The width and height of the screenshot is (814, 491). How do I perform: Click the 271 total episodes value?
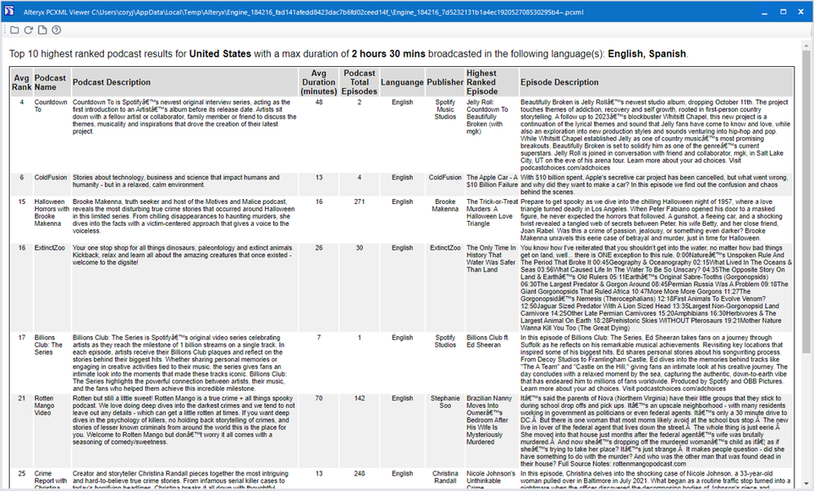(359, 202)
